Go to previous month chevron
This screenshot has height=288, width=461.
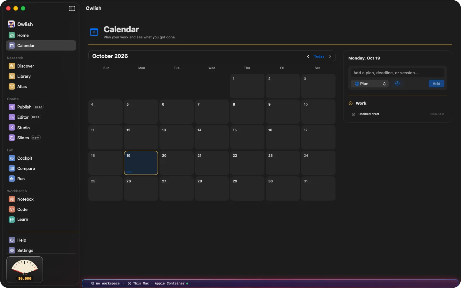(308, 56)
